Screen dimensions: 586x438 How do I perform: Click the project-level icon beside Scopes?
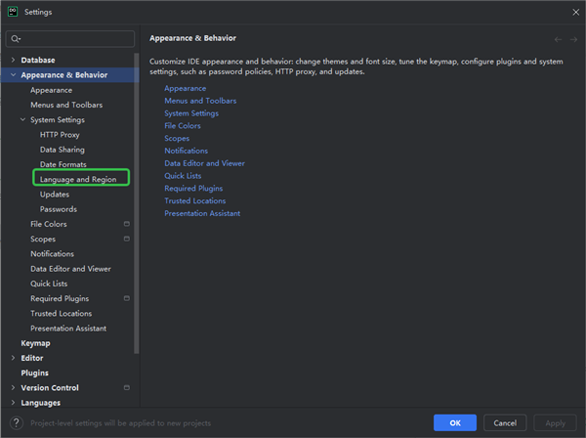[x=126, y=239]
